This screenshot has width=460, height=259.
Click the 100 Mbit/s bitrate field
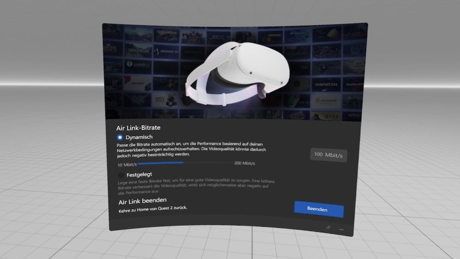point(328,155)
